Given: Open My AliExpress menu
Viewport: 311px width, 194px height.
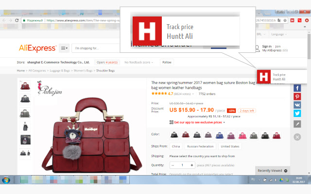Looking at the screenshot, I should 275,50.
